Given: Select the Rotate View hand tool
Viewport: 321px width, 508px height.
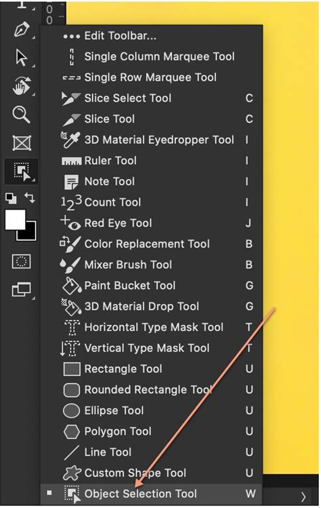Looking at the screenshot, I should click(x=22, y=86).
